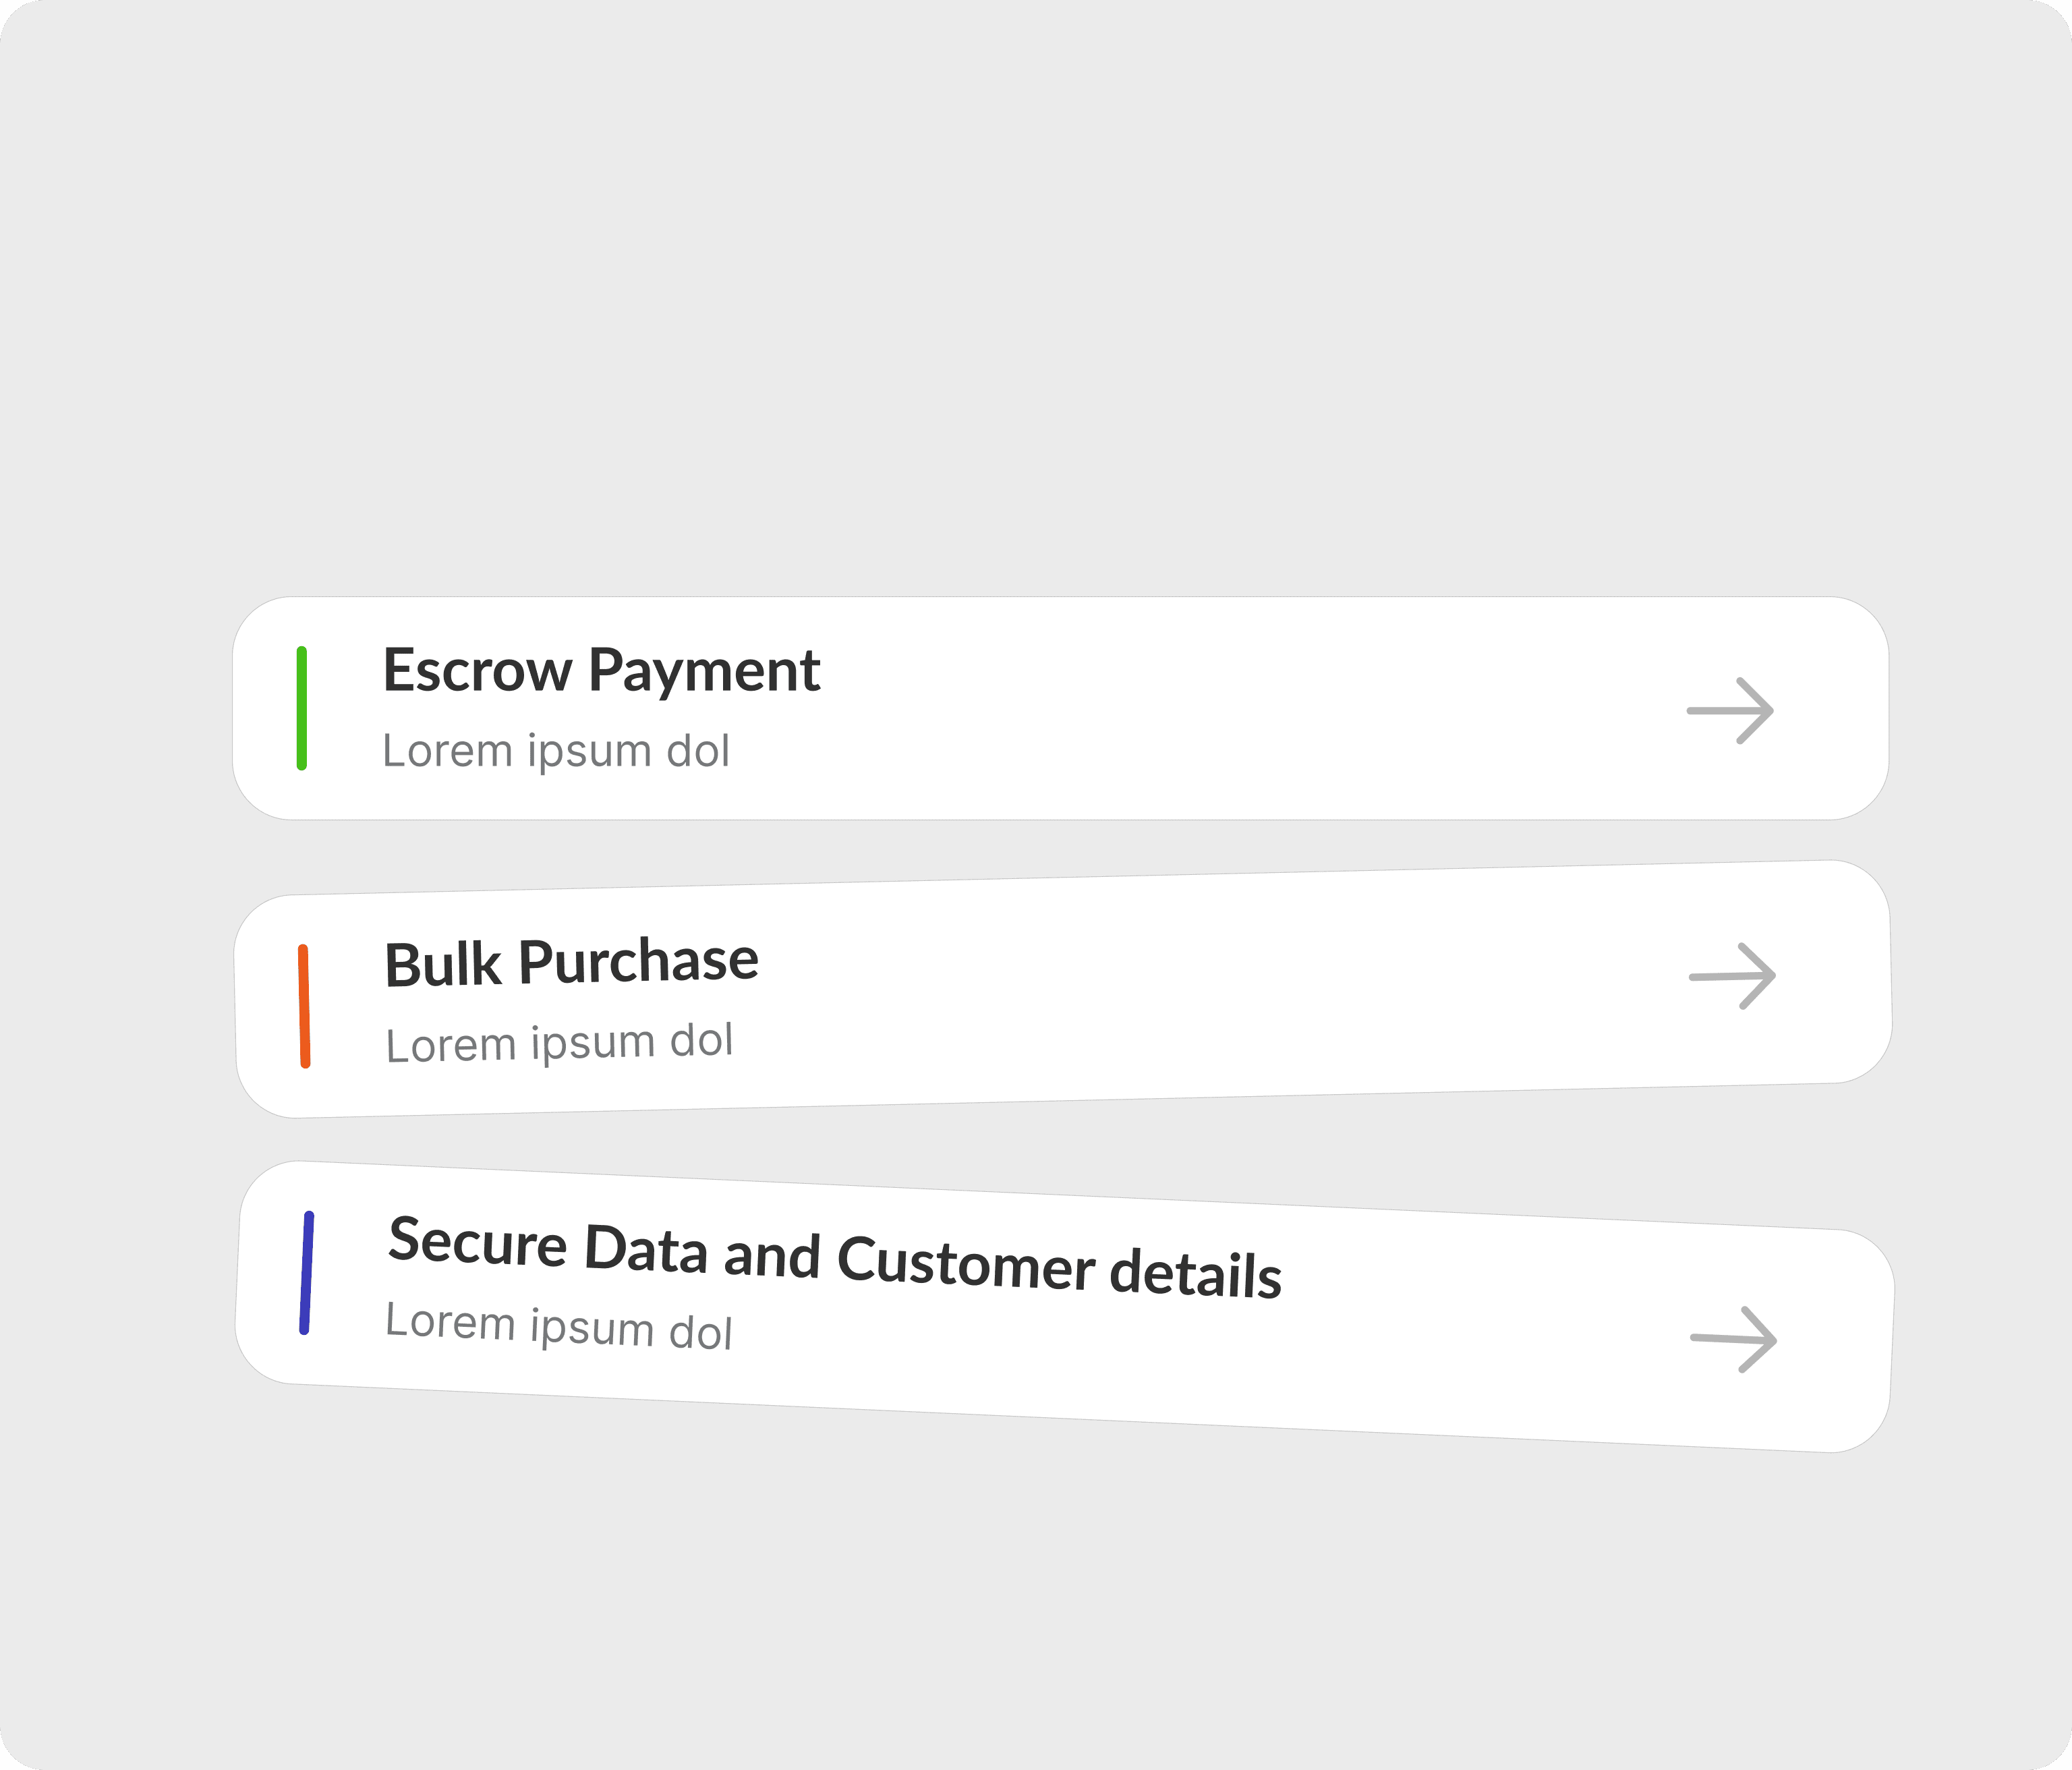
Task: Open Secure Data and Customer details title
Action: tap(835, 1257)
